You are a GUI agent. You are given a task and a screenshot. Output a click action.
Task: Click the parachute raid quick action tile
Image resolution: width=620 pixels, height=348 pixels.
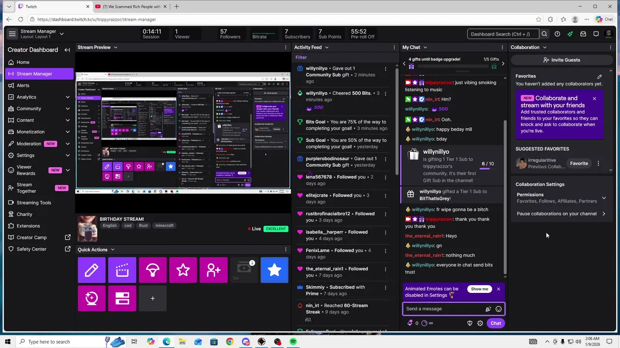click(x=153, y=270)
